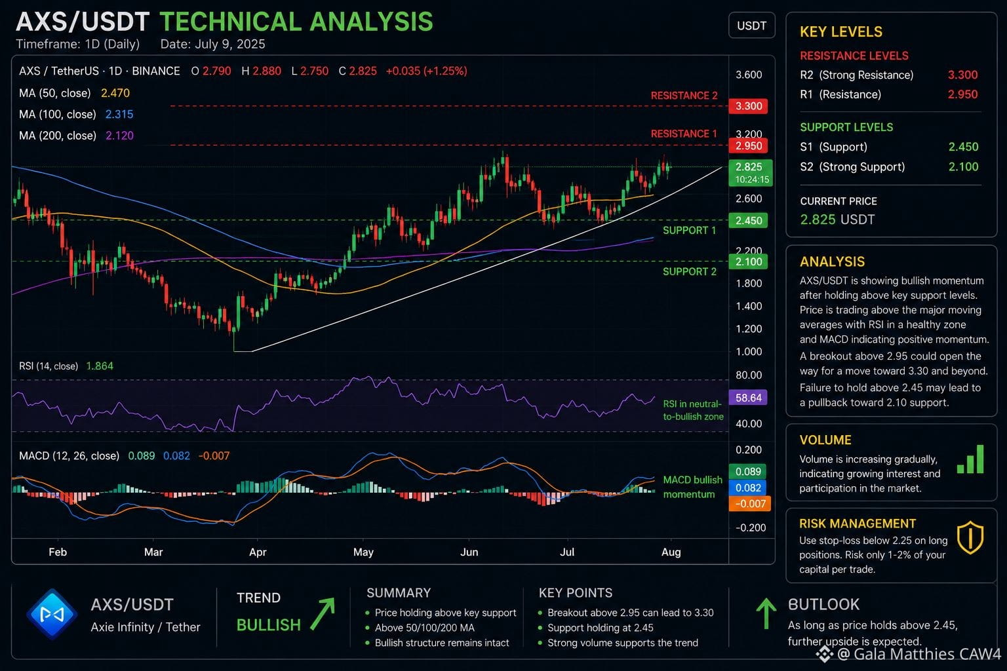Click the RISK MANAGEMENT panel heading
This screenshot has width=1007, height=671.
858,524
